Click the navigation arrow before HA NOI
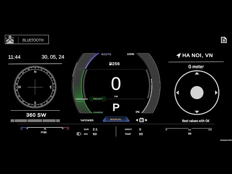232x174 pixels. pyautogui.click(x=178, y=56)
